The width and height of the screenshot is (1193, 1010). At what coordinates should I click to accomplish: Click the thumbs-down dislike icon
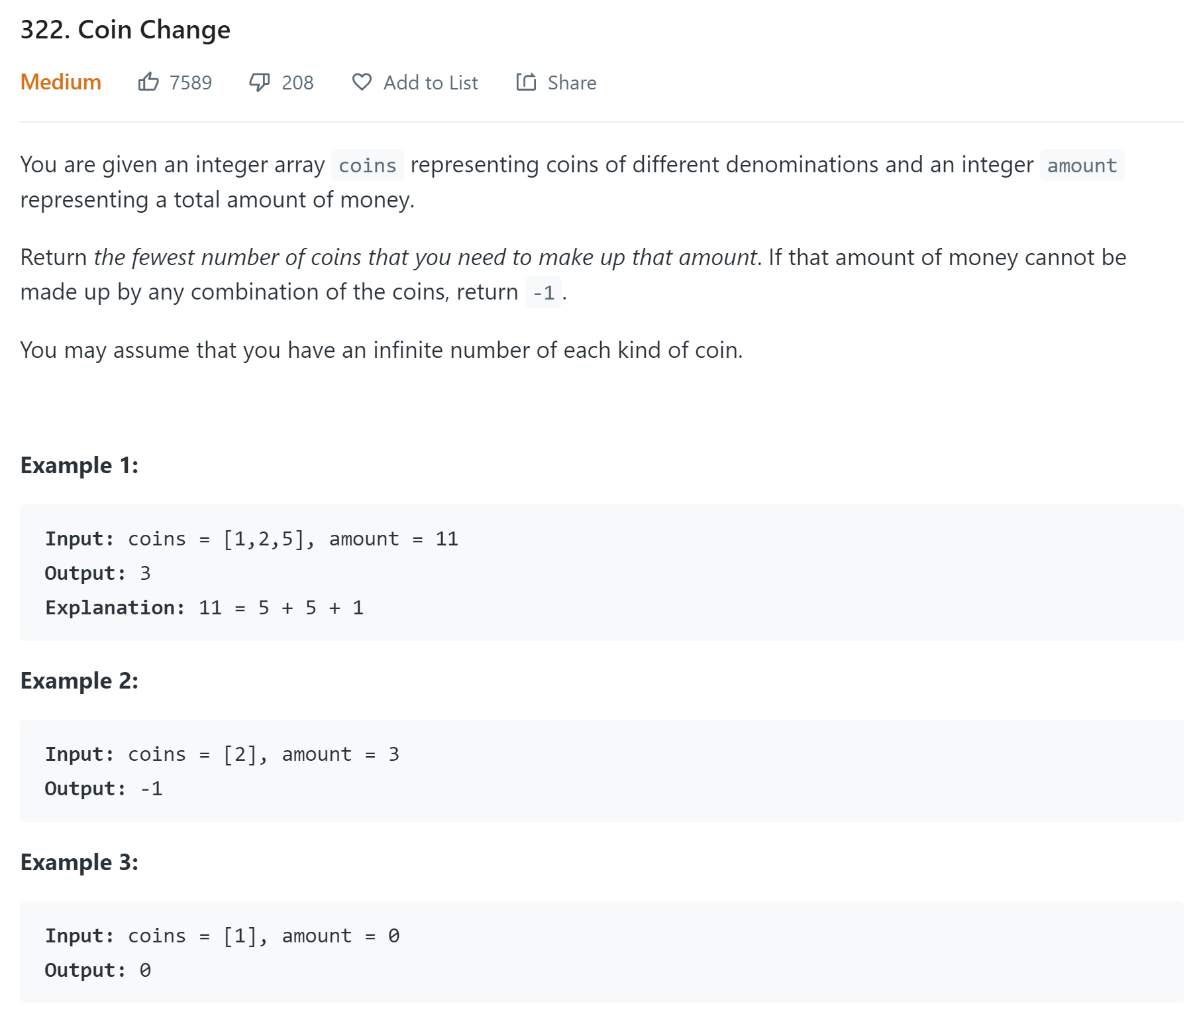260,82
